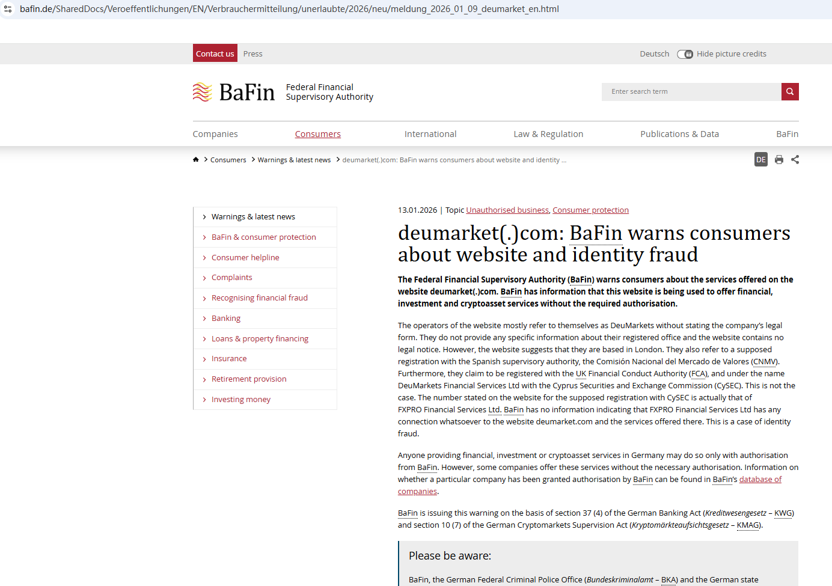832x586 pixels.
Task: Click the BaFin logo
Action: click(x=233, y=92)
